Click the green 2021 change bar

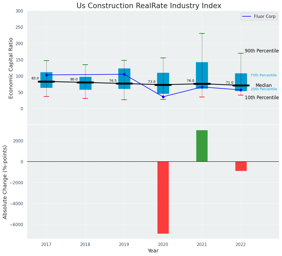[202, 146]
